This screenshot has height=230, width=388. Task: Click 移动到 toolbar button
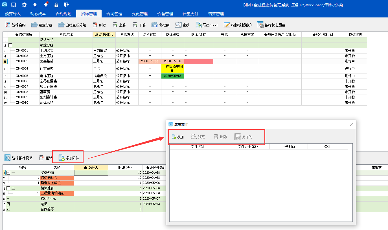[x=161, y=25]
